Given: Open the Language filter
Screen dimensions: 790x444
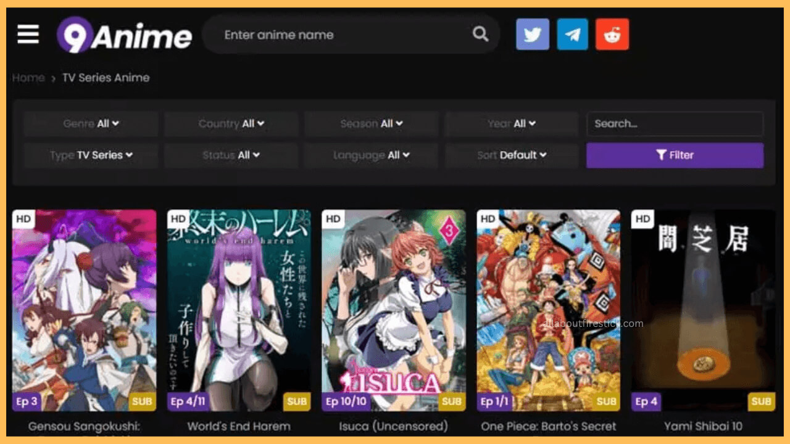Looking at the screenshot, I should click(371, 155).
